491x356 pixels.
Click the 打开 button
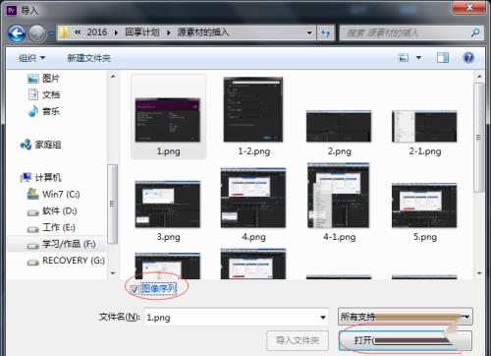[406, 340]
